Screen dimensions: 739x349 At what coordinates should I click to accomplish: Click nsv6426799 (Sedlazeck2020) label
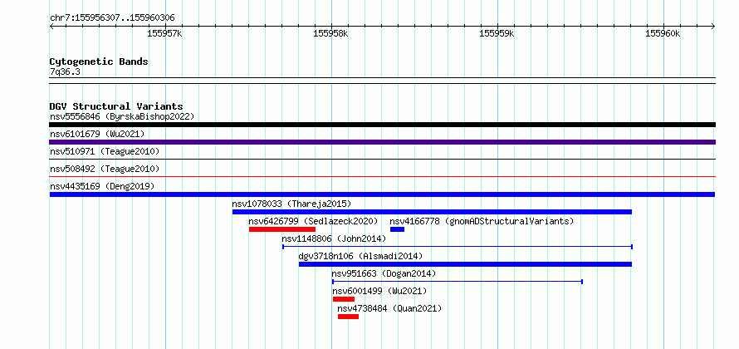tap(313, 221)
